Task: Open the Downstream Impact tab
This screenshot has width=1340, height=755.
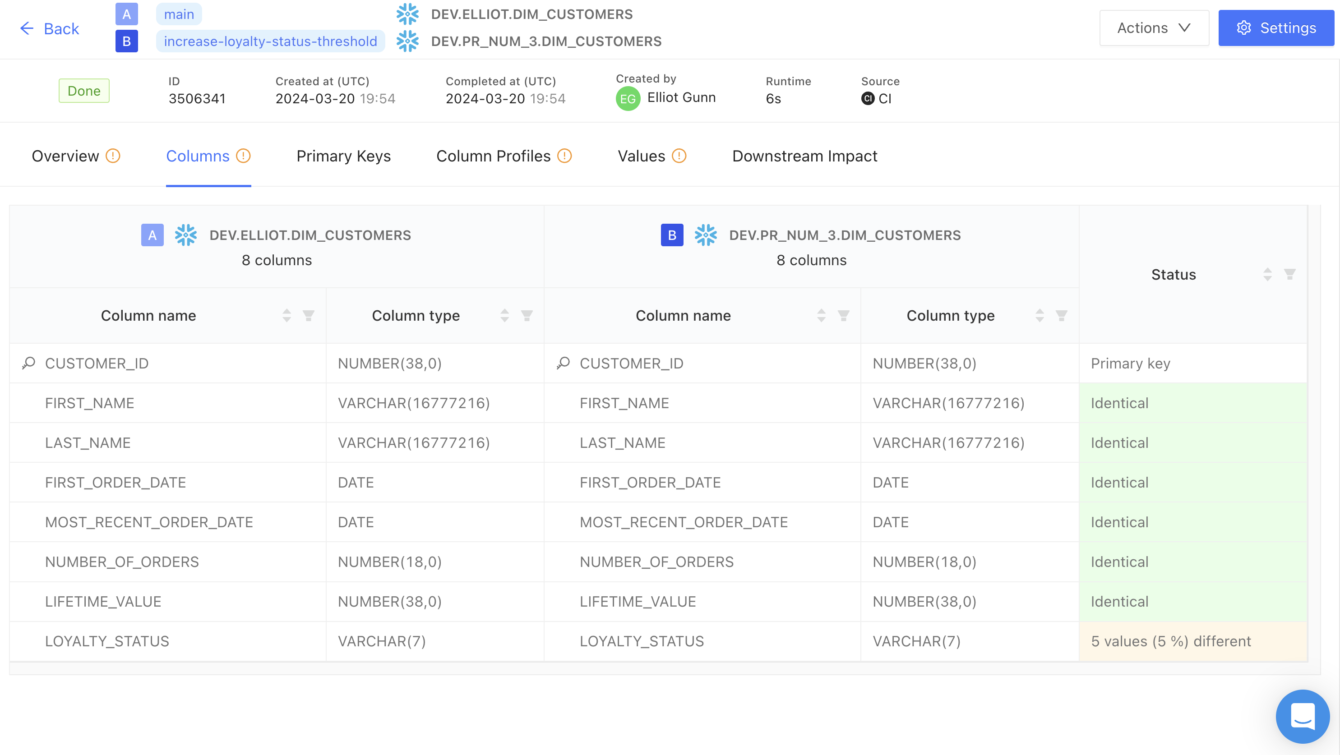Action: 804,156
